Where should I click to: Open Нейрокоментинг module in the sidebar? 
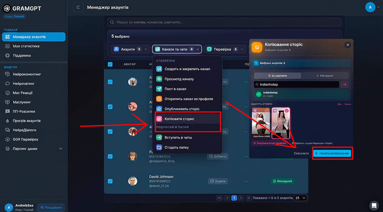pyautogui.click(x=27, y=74)
